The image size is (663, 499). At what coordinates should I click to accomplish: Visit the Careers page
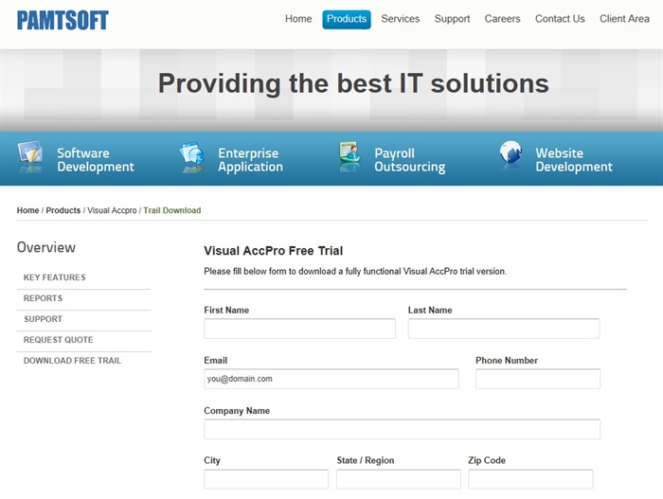(x=502, y=19)
